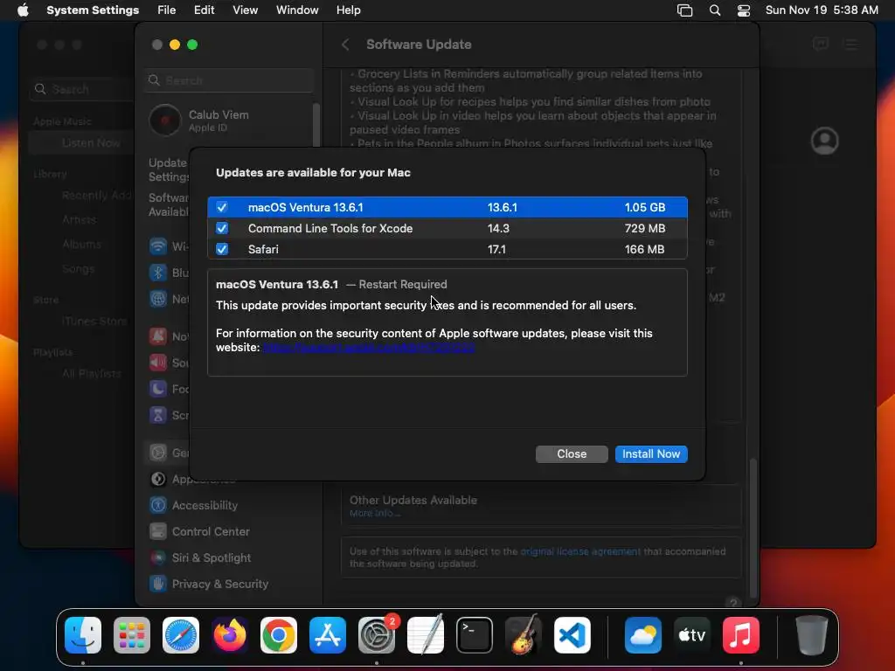Image resolution: width=895 pixels, height=671 pixels.
Task: Go back from Software Update pane
Action: (x=345, y=45)
